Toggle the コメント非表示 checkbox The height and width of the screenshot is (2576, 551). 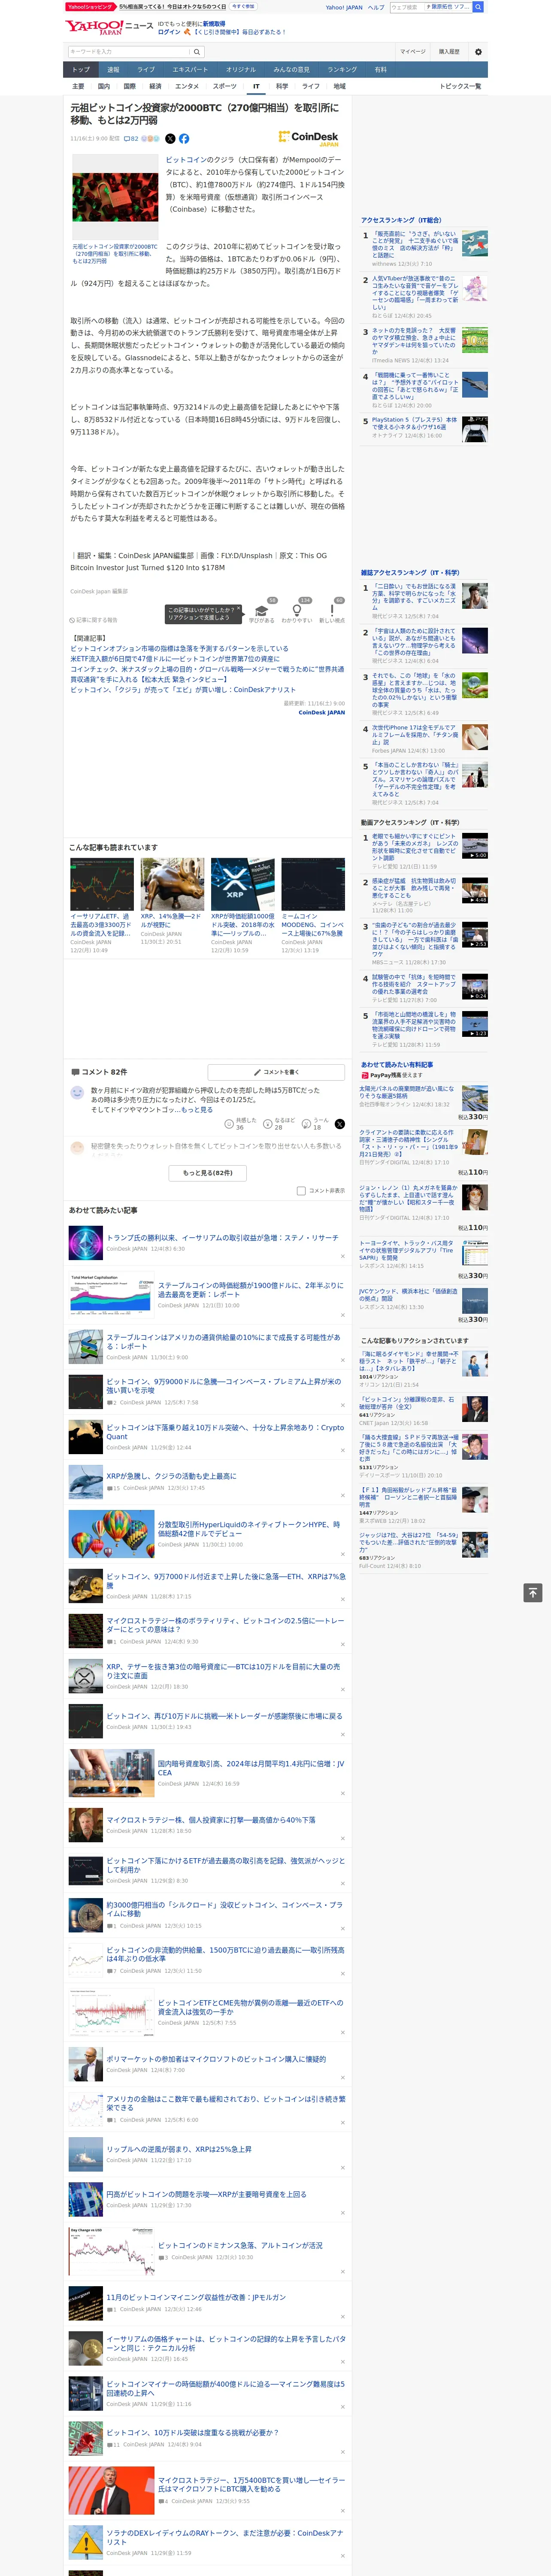coord(301,1190)
